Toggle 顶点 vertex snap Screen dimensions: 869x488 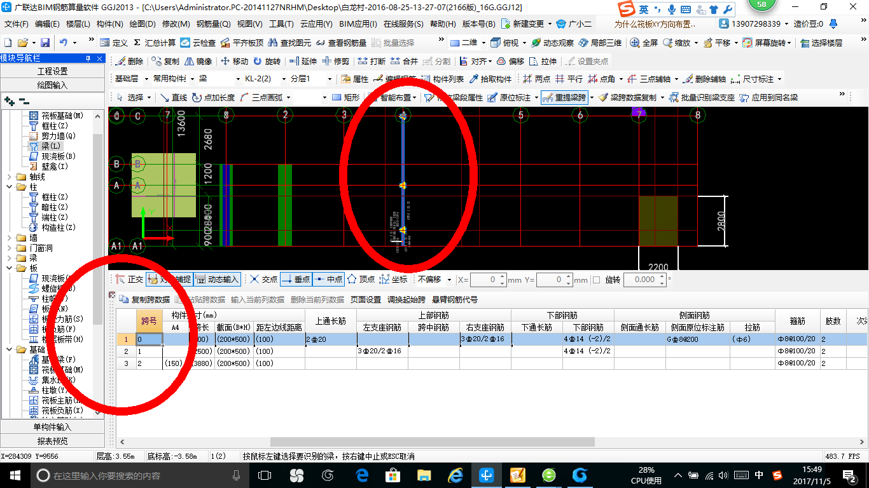pyautogui.click(x=361, y=279)
